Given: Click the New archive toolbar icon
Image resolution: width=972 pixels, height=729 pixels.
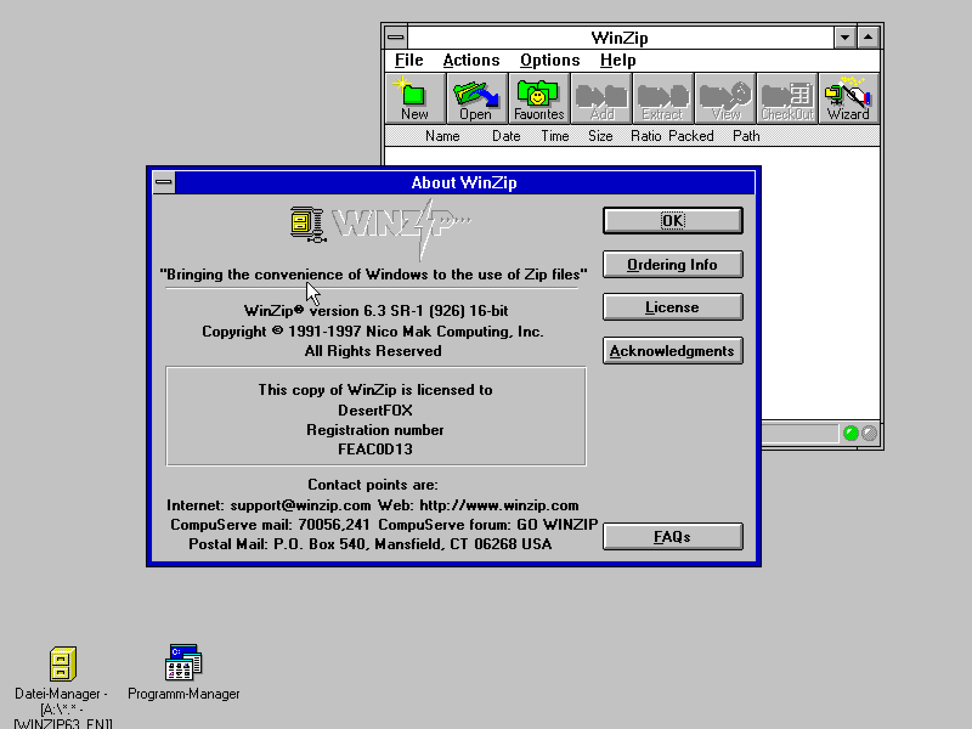Looking at the screenshot, I should (x=415, y=98).
